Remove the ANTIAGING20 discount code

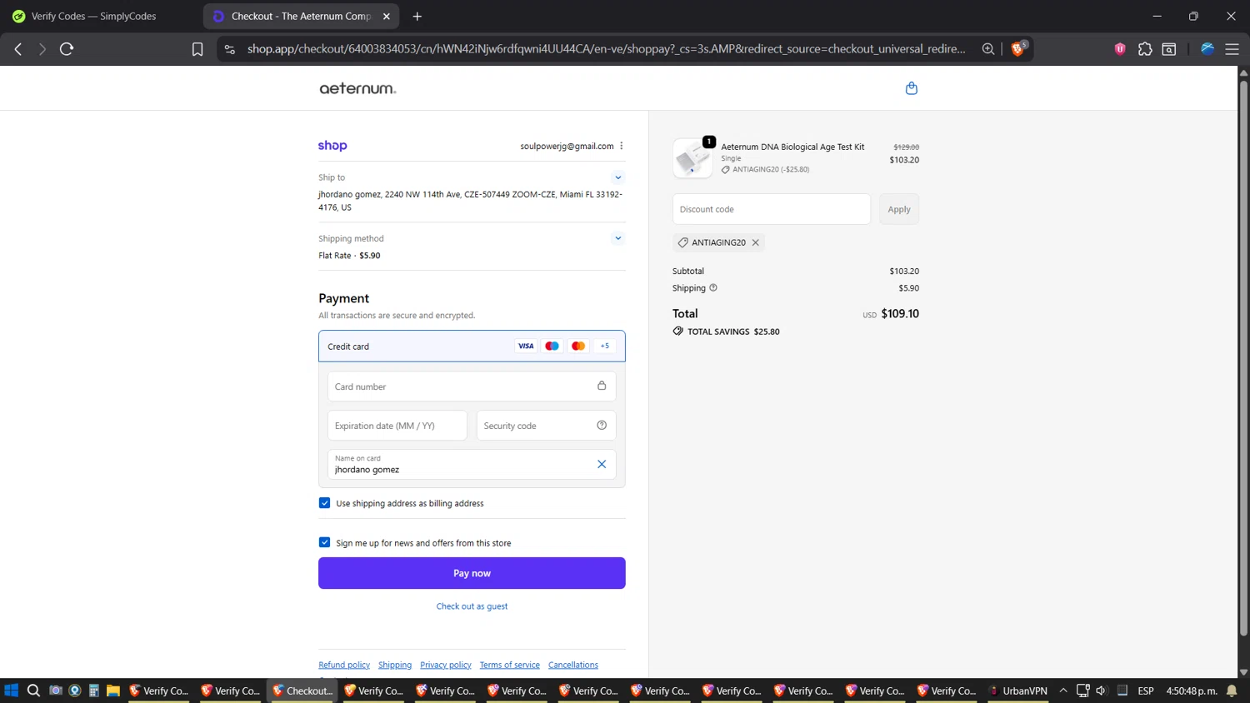[756, 242]
